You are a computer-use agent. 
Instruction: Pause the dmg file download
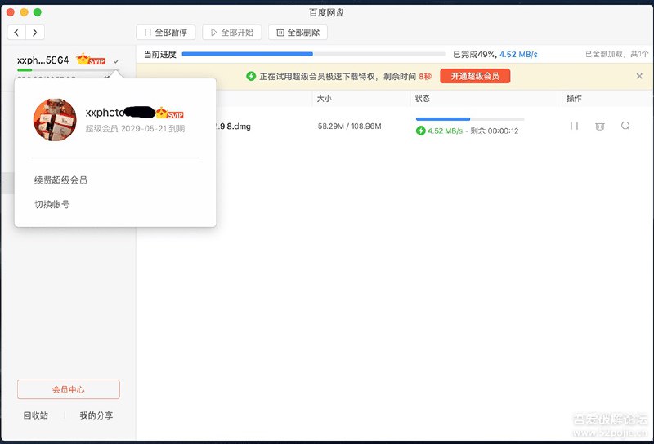[575, 126]
